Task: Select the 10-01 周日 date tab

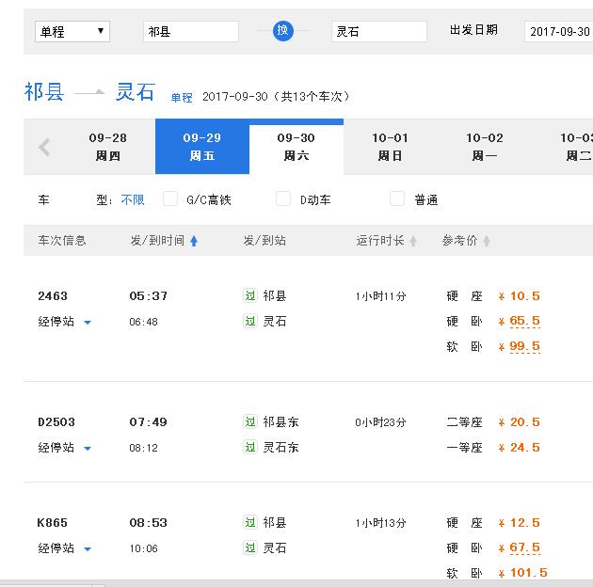Action: [x=390, y=147]
